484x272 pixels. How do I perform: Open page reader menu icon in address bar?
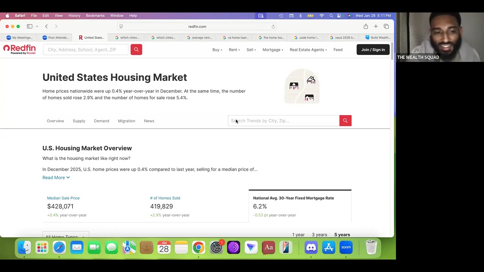coord(121,26)
